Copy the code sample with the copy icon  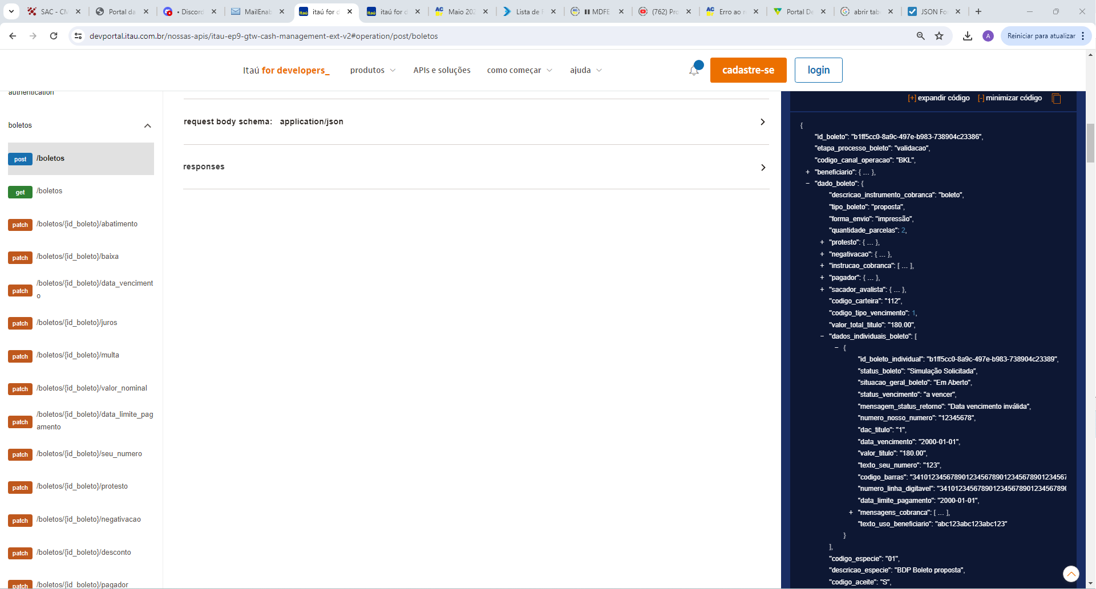pos(1056,98)
